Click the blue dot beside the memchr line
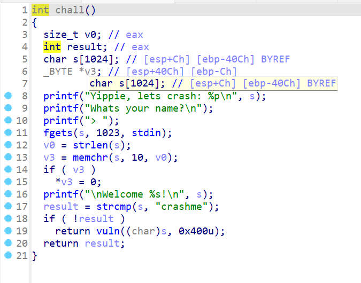This screenshot has width=361, height=283. pos(8,158)
